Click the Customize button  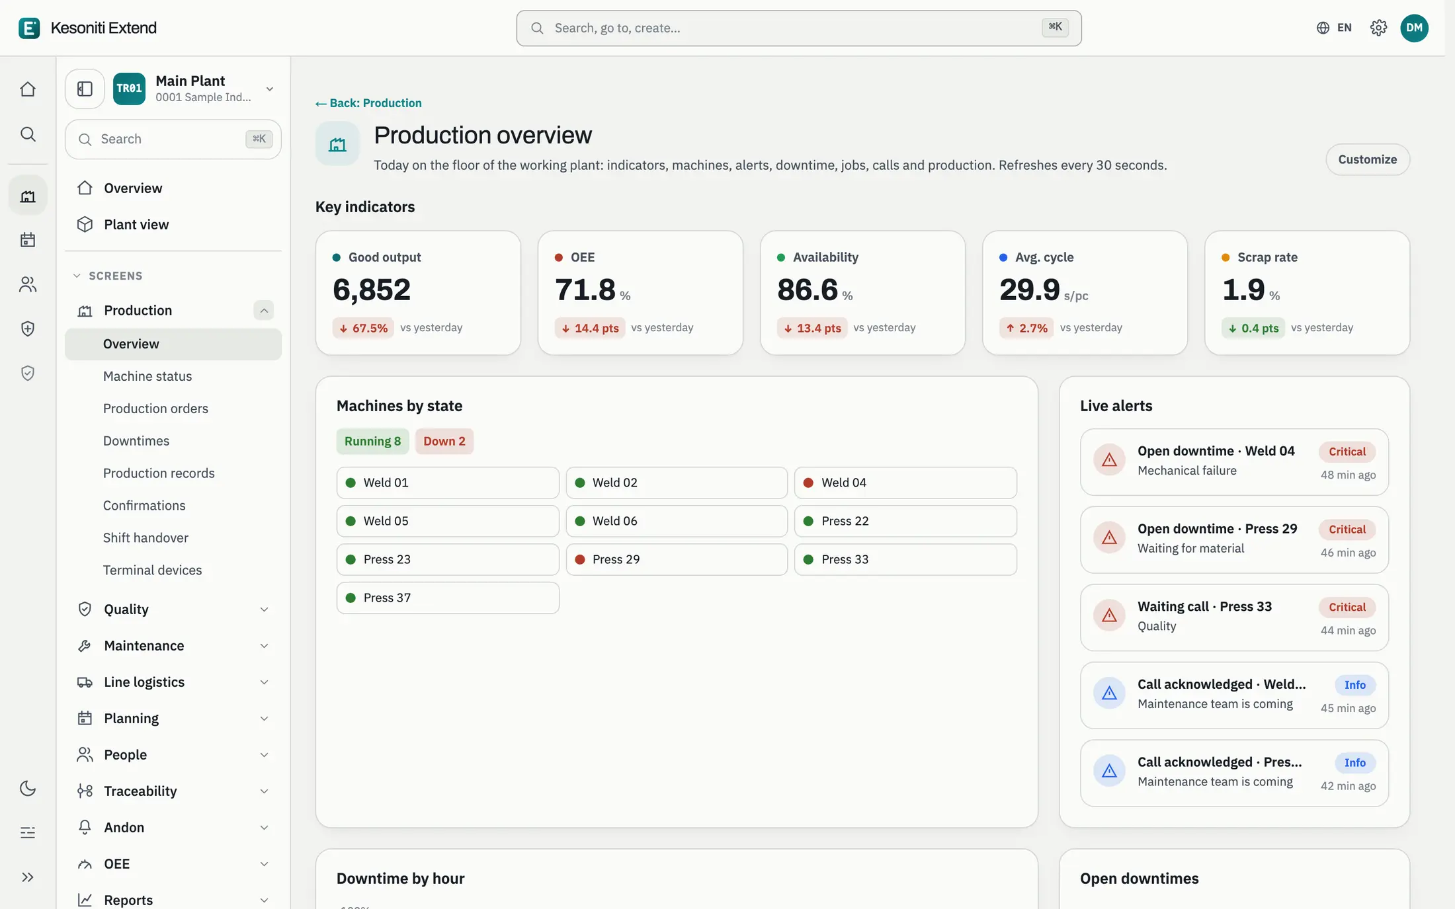tap(1367, 159)
